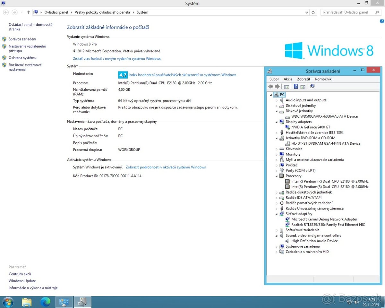Click the Back arrow in Device Manager toolbar
385x308 pixels.
tap(270, 87)
